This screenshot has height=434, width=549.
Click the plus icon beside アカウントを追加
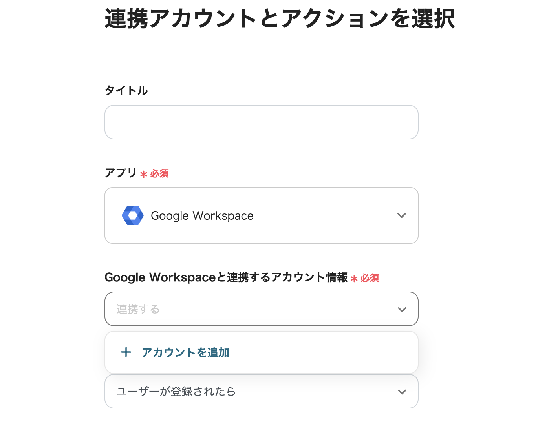(x=126, y=352)
